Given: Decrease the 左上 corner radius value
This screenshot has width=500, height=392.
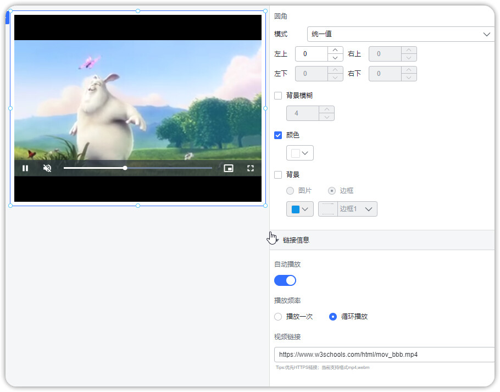Looking at the screenshot, I should coord(335,58).
